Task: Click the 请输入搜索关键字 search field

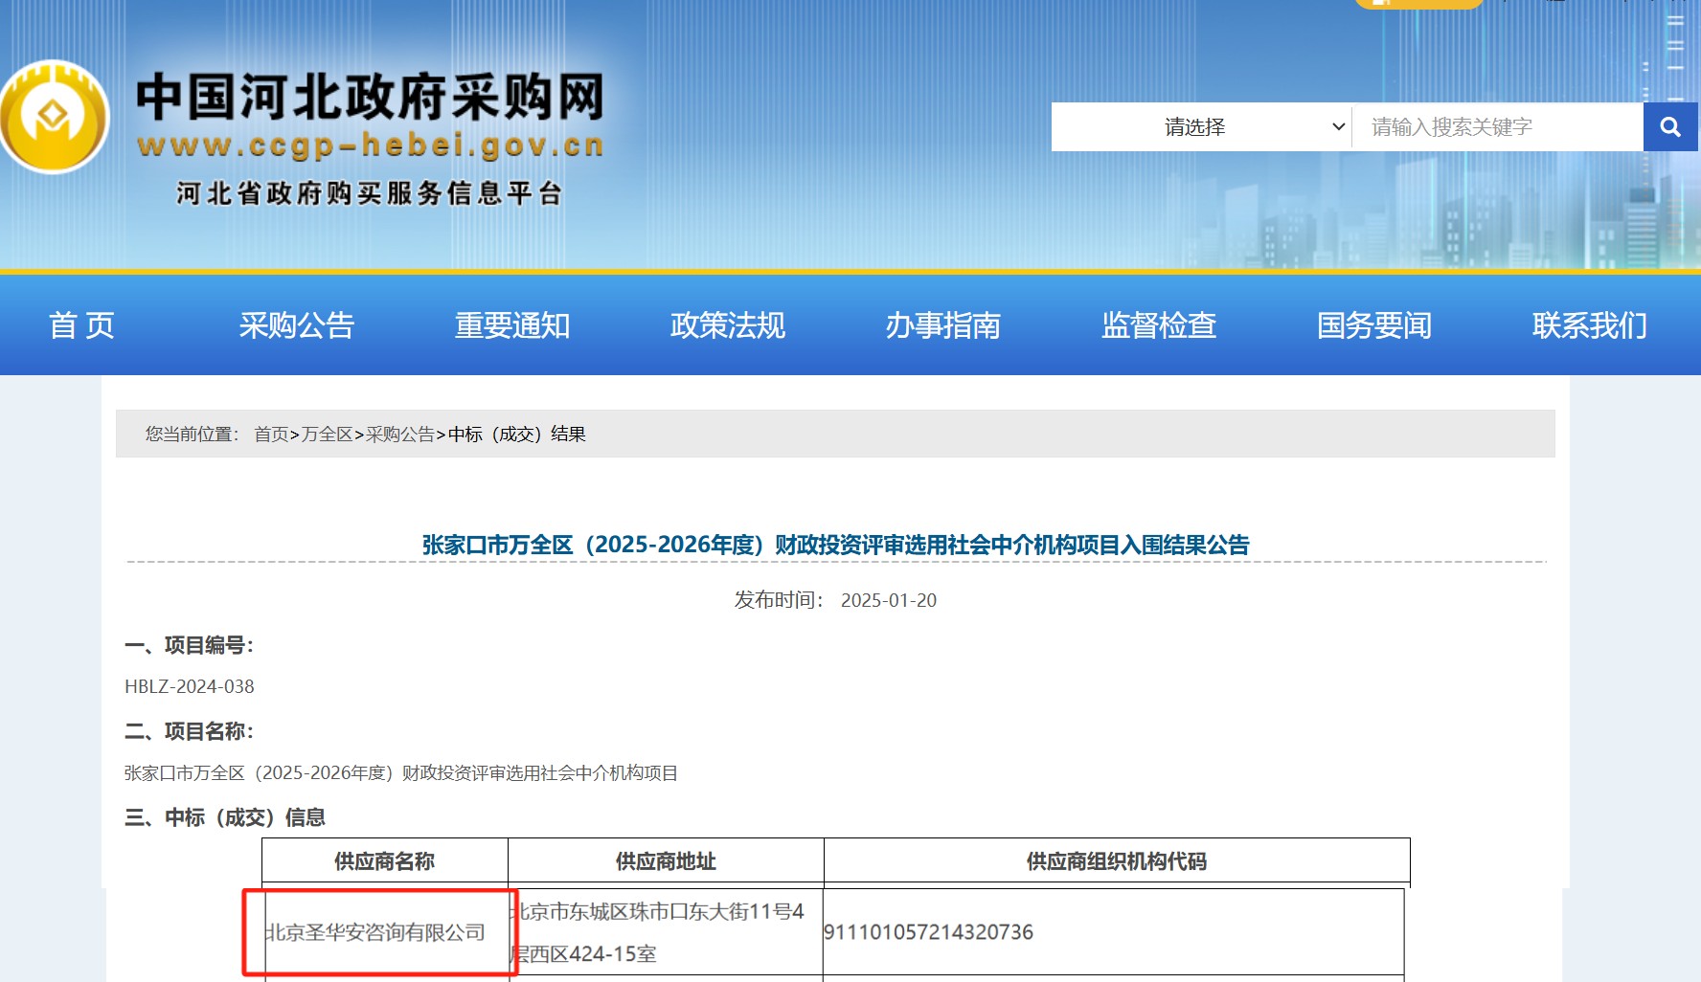Action: click(x=1498, y=127)
